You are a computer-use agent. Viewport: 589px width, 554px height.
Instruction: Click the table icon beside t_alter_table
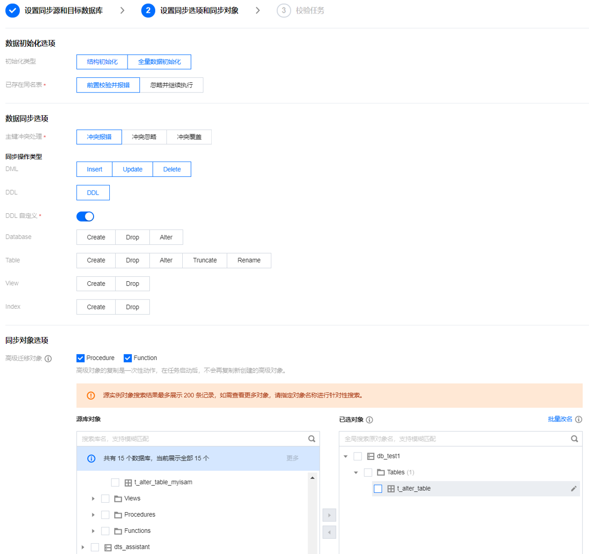point(391,489)
